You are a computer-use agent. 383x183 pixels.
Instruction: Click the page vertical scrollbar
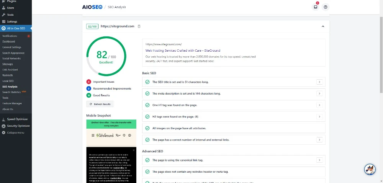point(381,55)
